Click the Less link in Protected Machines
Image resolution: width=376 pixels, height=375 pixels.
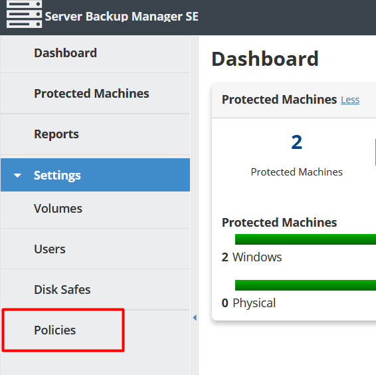[350, 100]
